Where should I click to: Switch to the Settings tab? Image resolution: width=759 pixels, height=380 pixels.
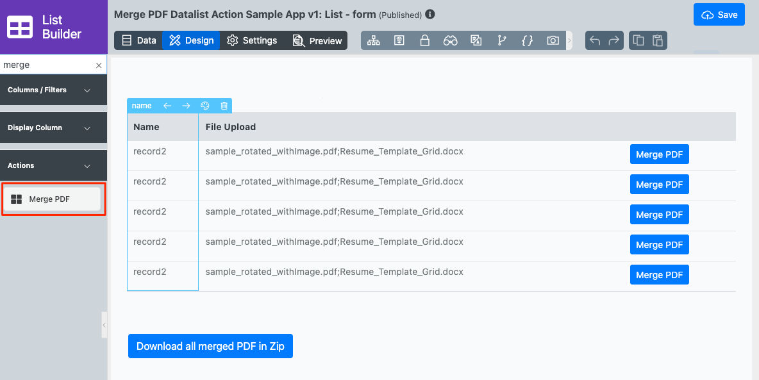[252, 40]
